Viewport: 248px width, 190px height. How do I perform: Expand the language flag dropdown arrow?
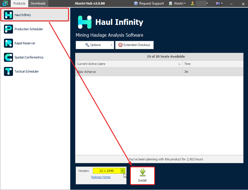[x=222, y=3]
